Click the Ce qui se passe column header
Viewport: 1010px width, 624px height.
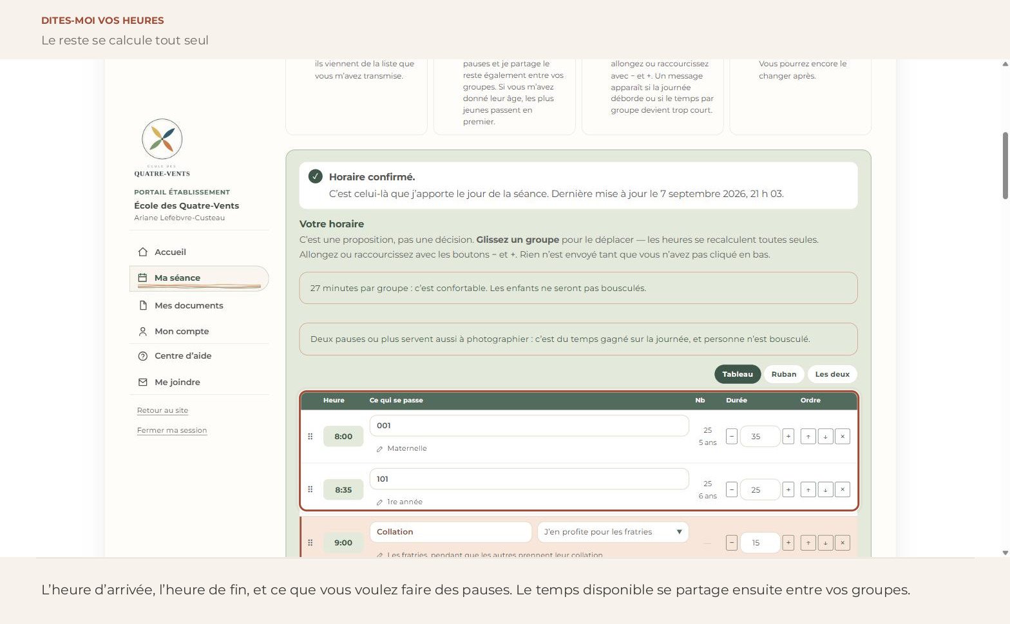(x=396, y=401)
